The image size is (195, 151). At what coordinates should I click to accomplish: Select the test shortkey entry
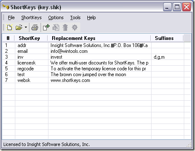click(x=21, y=74)
